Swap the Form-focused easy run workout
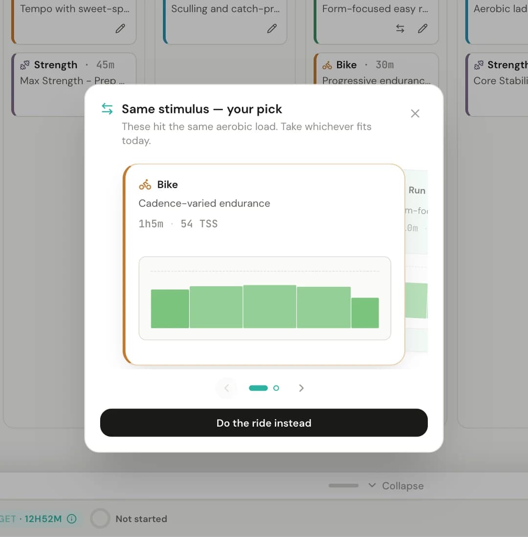 coord(400,28)
